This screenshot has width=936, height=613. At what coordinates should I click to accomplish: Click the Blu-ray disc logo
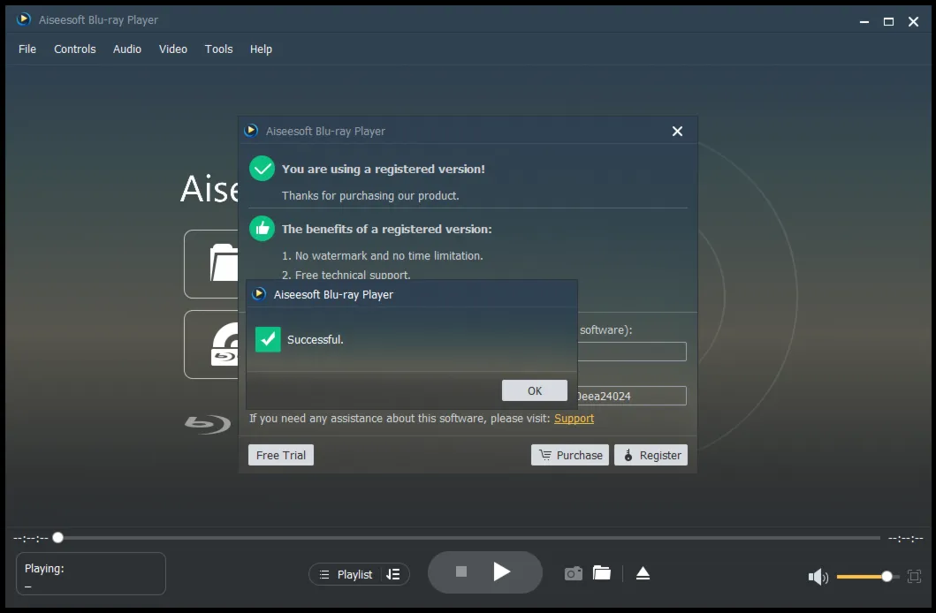(207, 424)
